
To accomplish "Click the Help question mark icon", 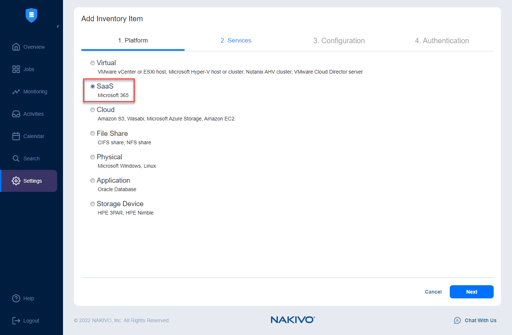I will click(x=16, y=298).
